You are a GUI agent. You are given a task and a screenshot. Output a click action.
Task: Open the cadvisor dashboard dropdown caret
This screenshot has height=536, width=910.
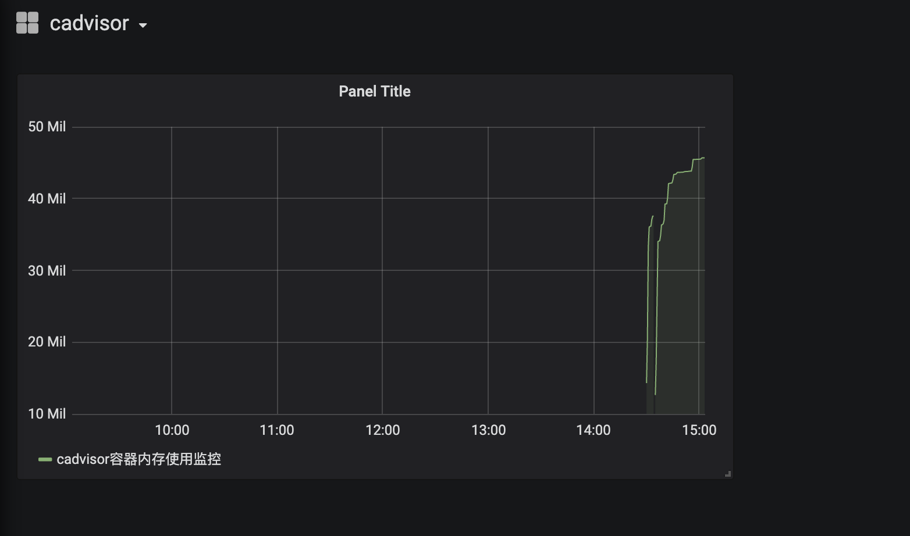point(143,25)
